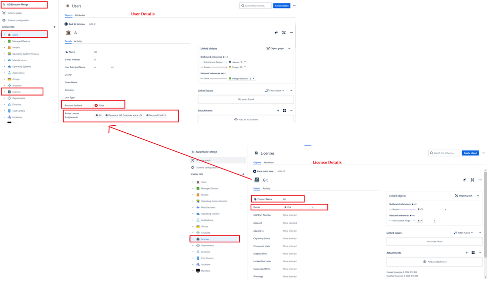Click Create object on Users page
Screen dimensions: 497x285
click(x=282, y=5)
